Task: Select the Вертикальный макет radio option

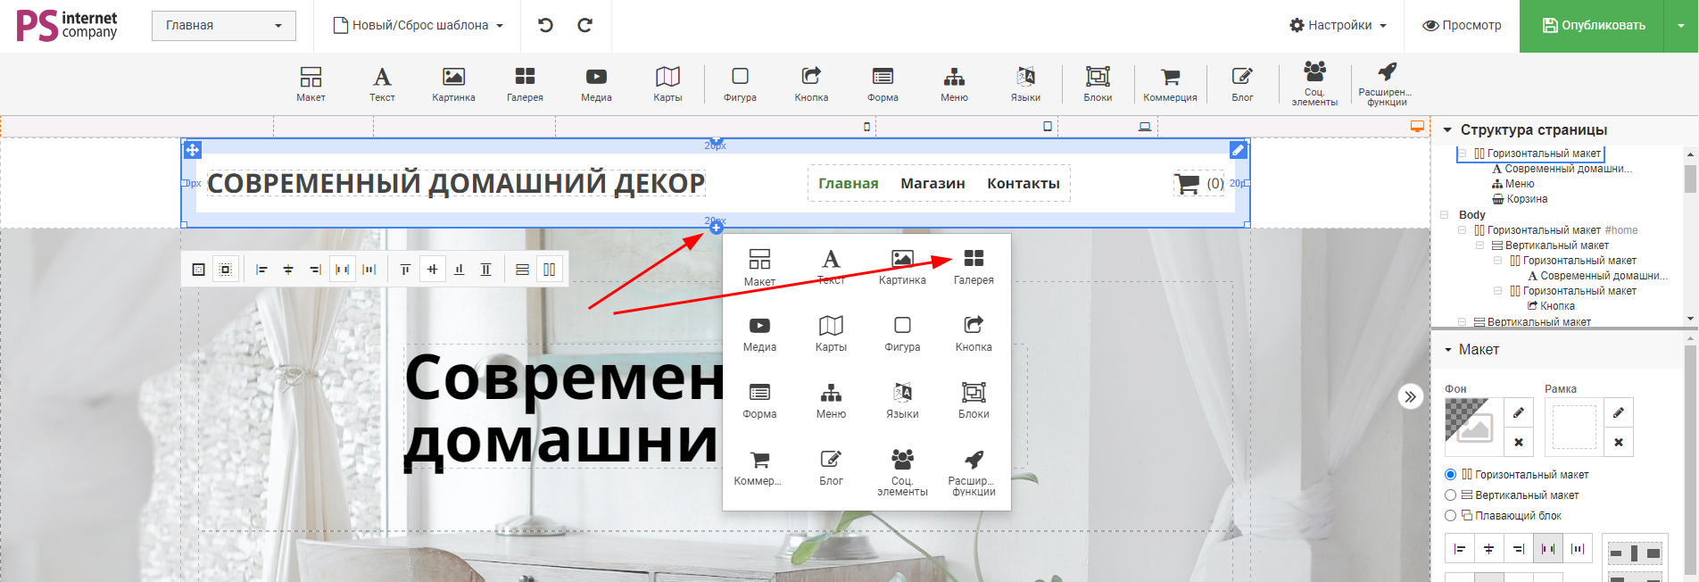Action: 1451,495
